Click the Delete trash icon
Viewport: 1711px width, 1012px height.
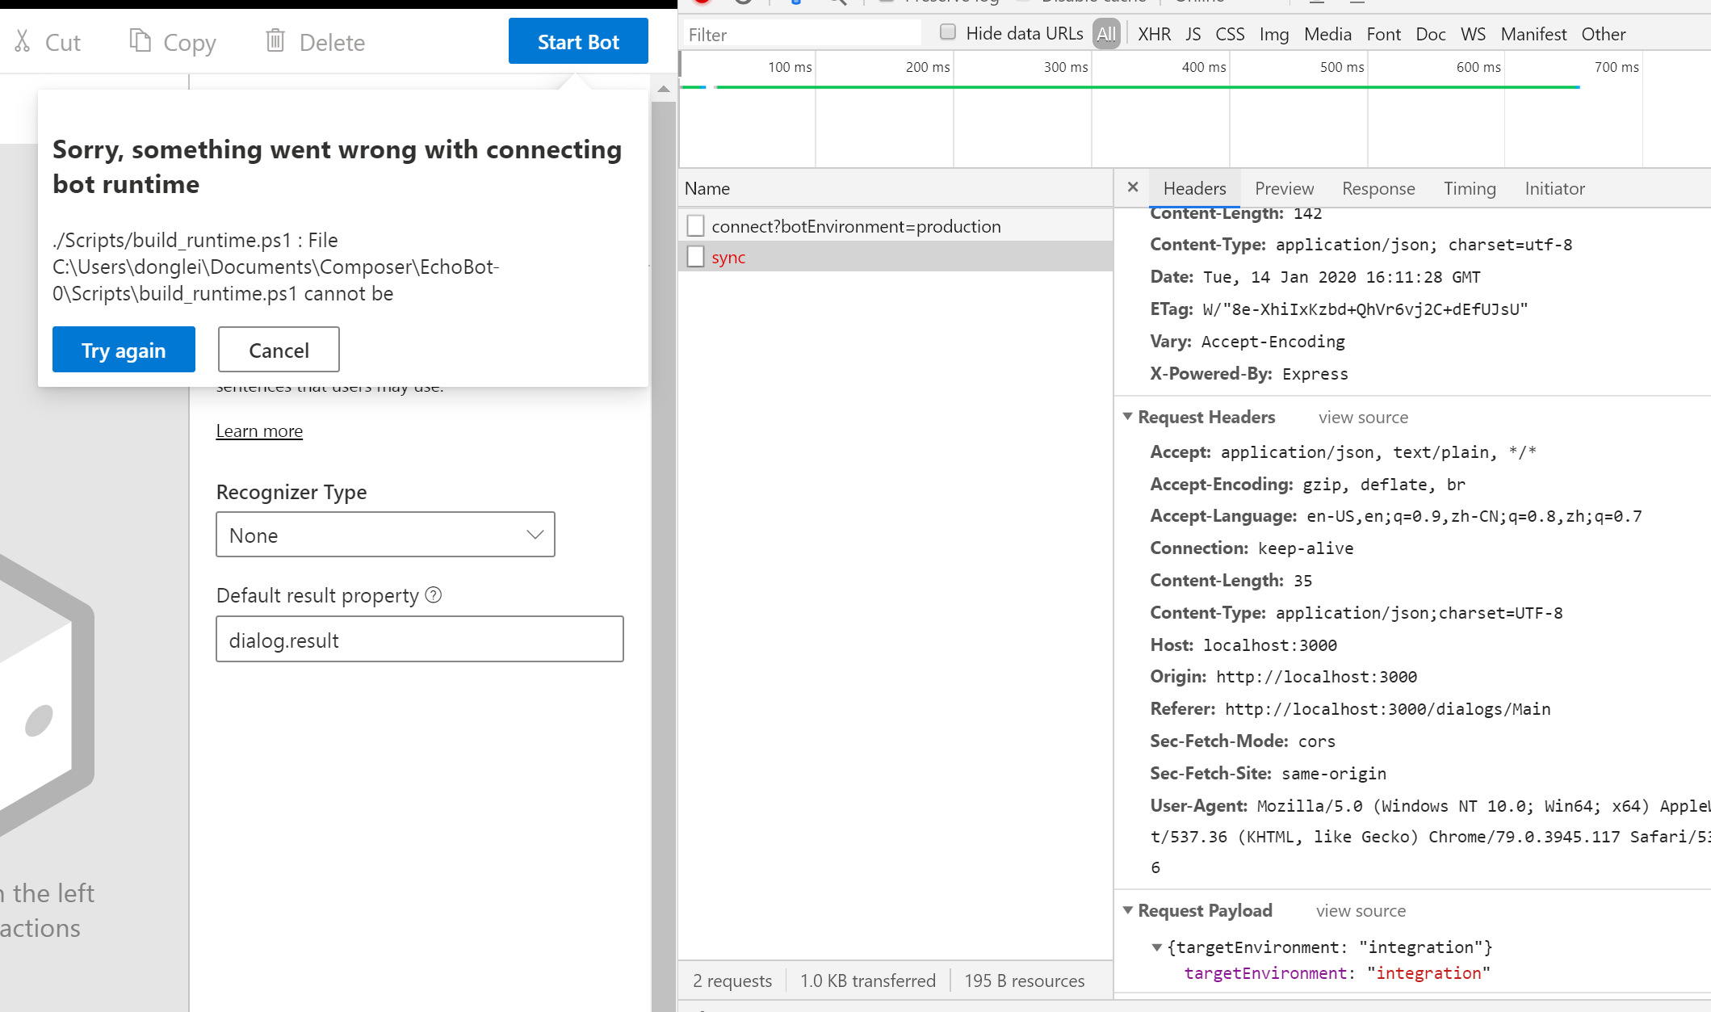pyautogui.click(x=275, y=40)
